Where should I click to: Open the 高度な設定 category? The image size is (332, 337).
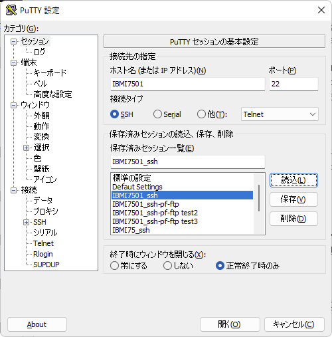tap(52, 94)
